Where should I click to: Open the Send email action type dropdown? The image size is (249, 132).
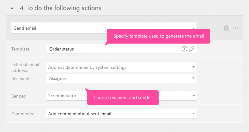click(x=193, y=28)
